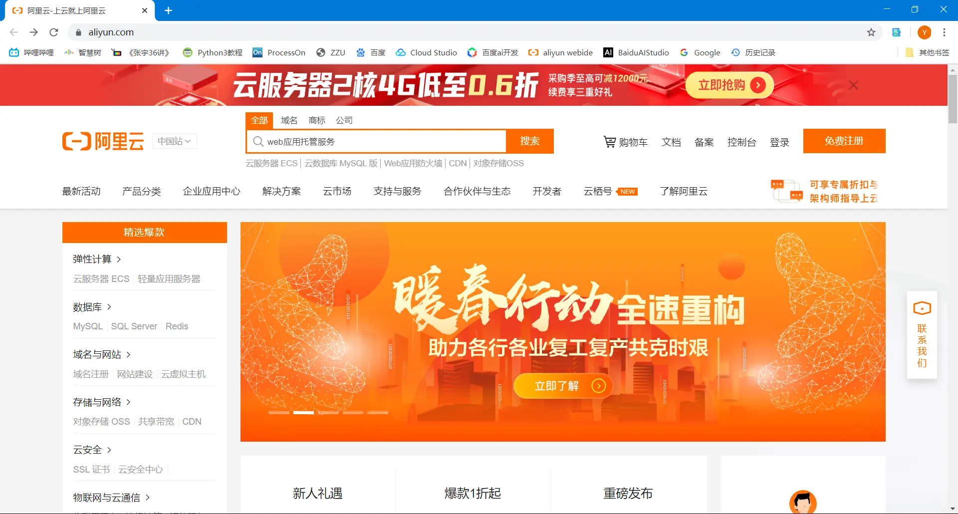
Task: Close the red promotional banner
Action: (854, 85)
